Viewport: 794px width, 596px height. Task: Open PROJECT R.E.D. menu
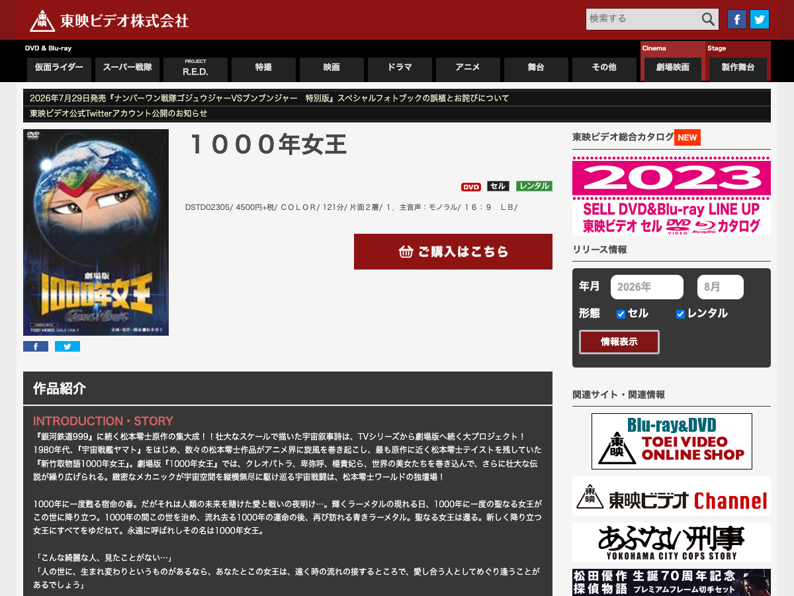(195, 68)
